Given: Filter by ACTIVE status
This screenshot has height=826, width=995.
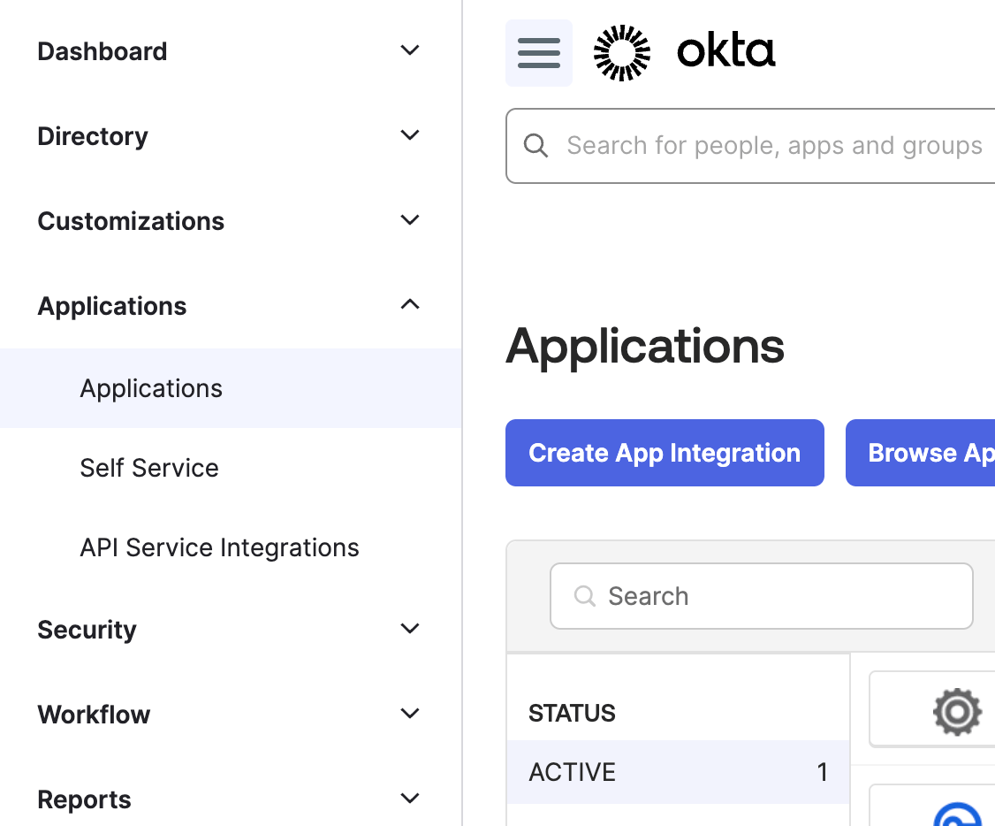Looking at the screenshot, I should click(678, 772).
